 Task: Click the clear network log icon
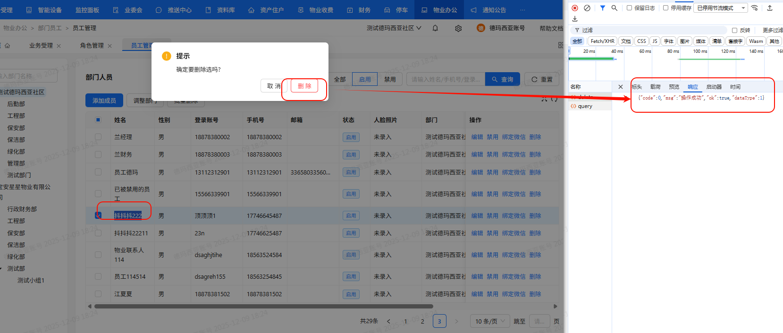tap(587, 8)
